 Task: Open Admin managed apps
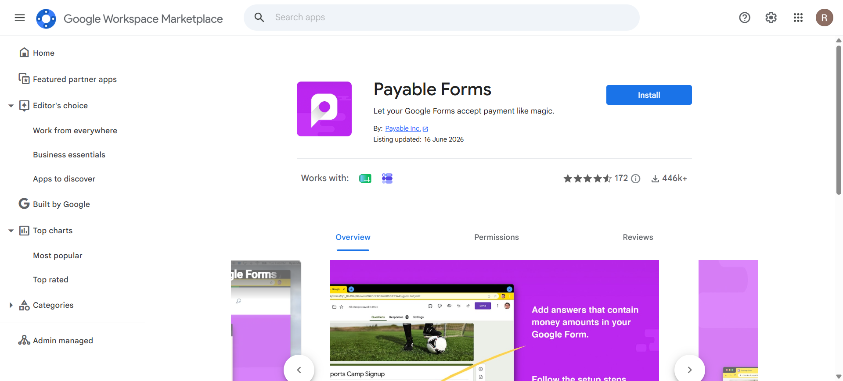point(63,341)
